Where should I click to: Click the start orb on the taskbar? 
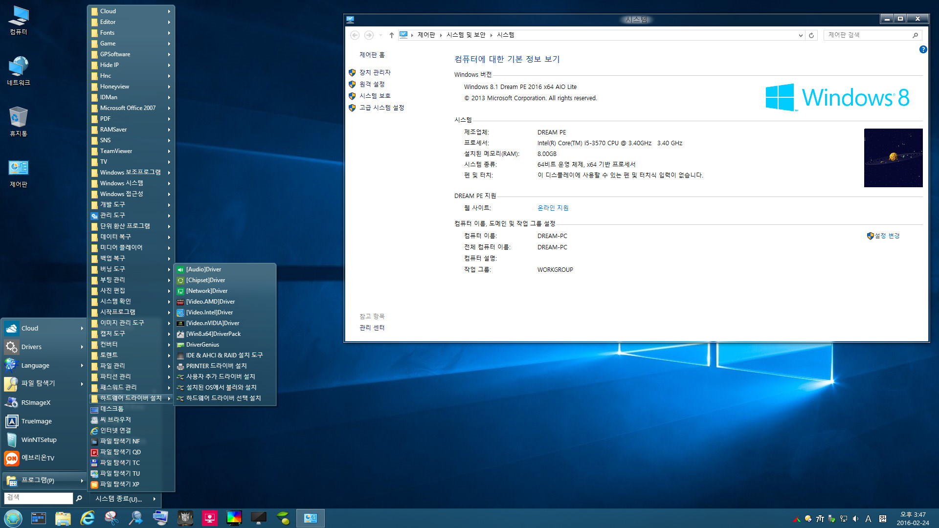pos(13,518)
